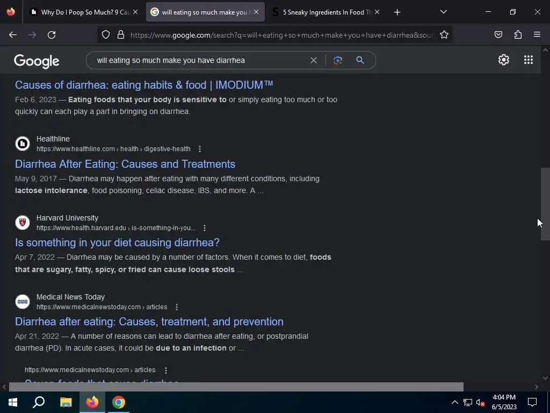Click the health.harvard.edu URL breadcrumb
Screen dimensions: 550x413
pyautogui.click(x=116, y=228)
